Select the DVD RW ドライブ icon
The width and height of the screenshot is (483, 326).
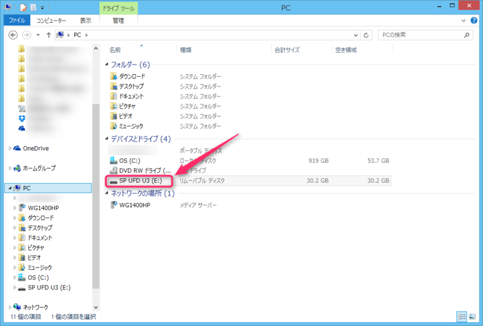(114, 170)
